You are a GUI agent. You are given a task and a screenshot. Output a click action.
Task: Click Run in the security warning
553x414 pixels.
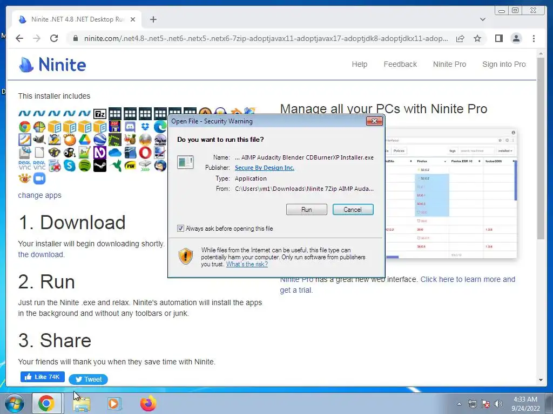coord(307,210)
